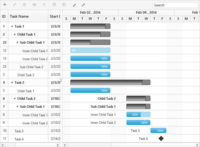Collapse the Task 1 tree row

tap(12, 26)
